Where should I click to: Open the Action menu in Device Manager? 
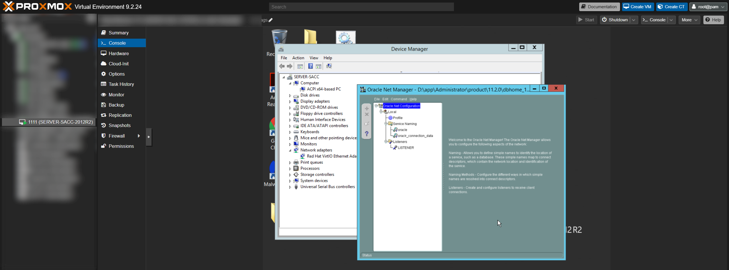coord(298,58)
